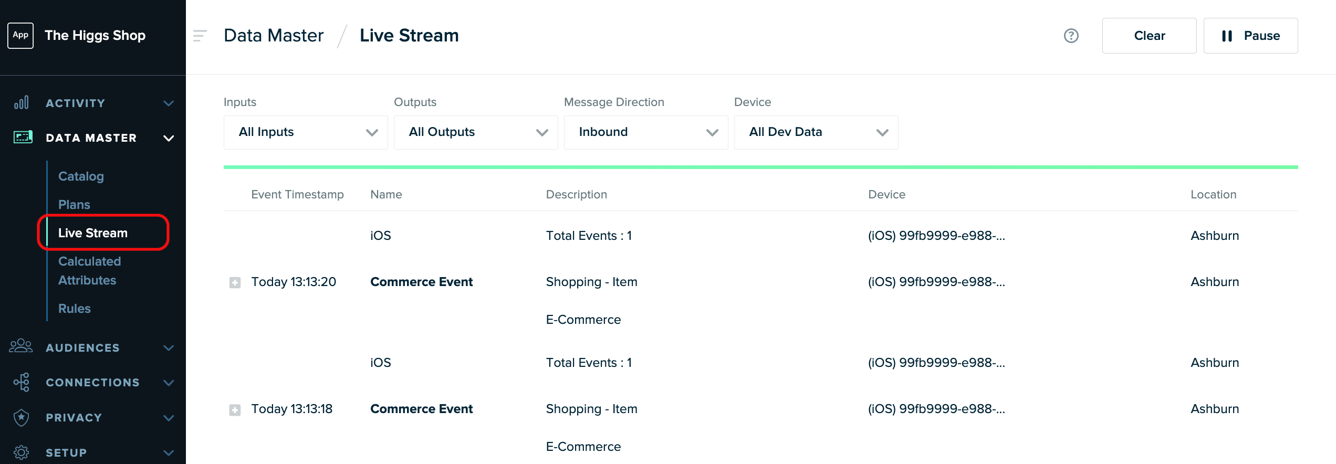Open the All Outputs dropdown
The height and width of the screenshot is (464, 1336).
(x=476, y=132)
